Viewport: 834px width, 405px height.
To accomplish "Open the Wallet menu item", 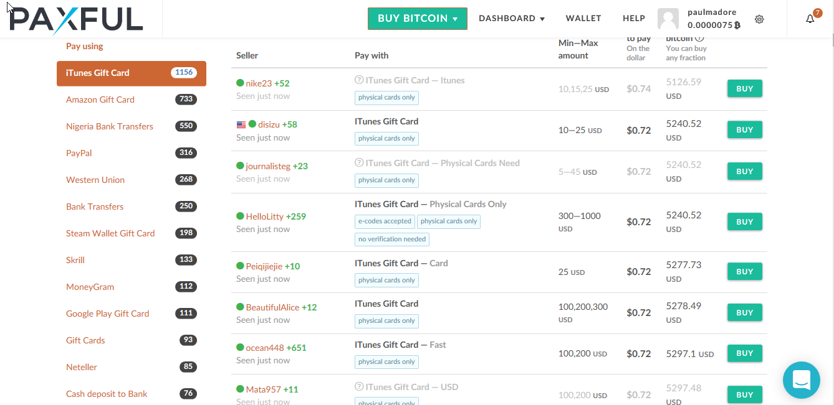I will tap(583, 19).
